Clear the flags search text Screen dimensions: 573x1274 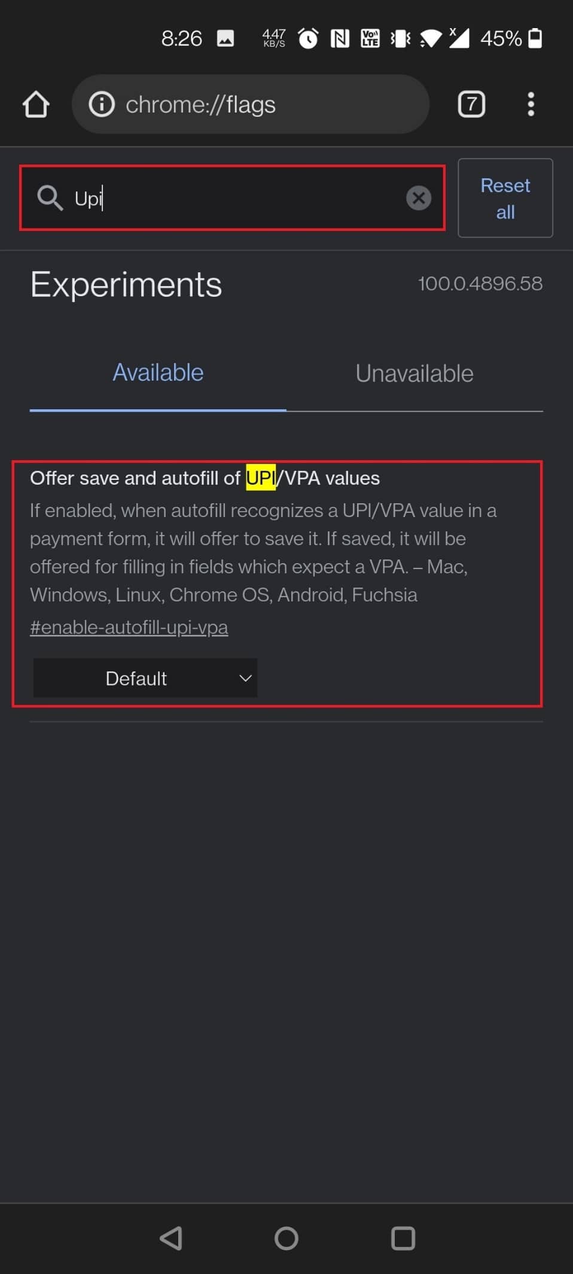tap(419, 198)
